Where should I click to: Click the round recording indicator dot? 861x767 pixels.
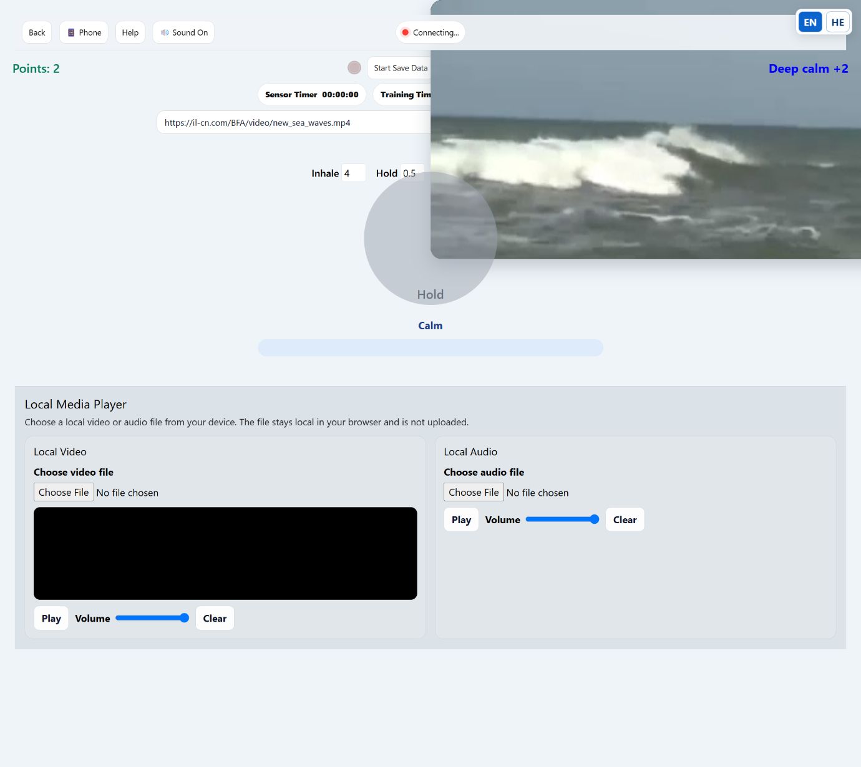tap(354, 68)
